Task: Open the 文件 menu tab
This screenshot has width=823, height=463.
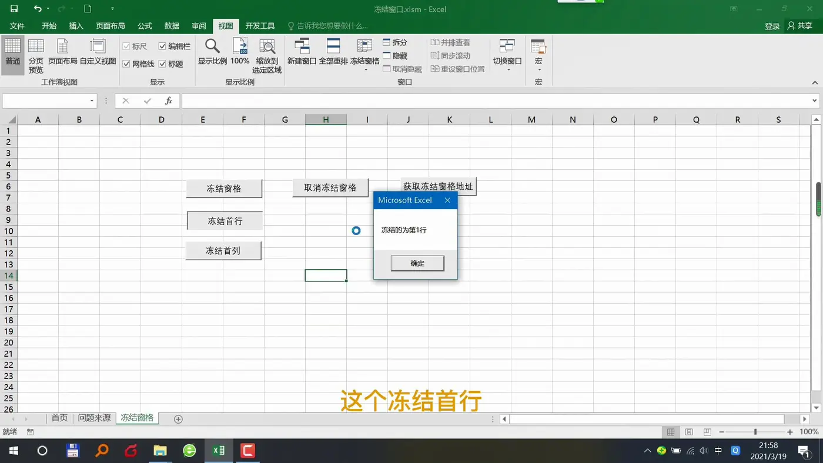Action: tap(17, 26)
